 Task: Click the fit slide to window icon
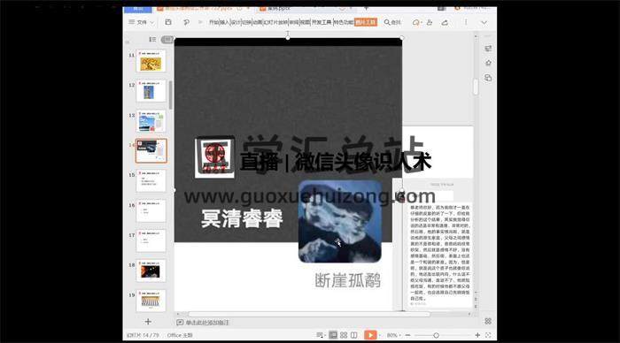[488, 335]
